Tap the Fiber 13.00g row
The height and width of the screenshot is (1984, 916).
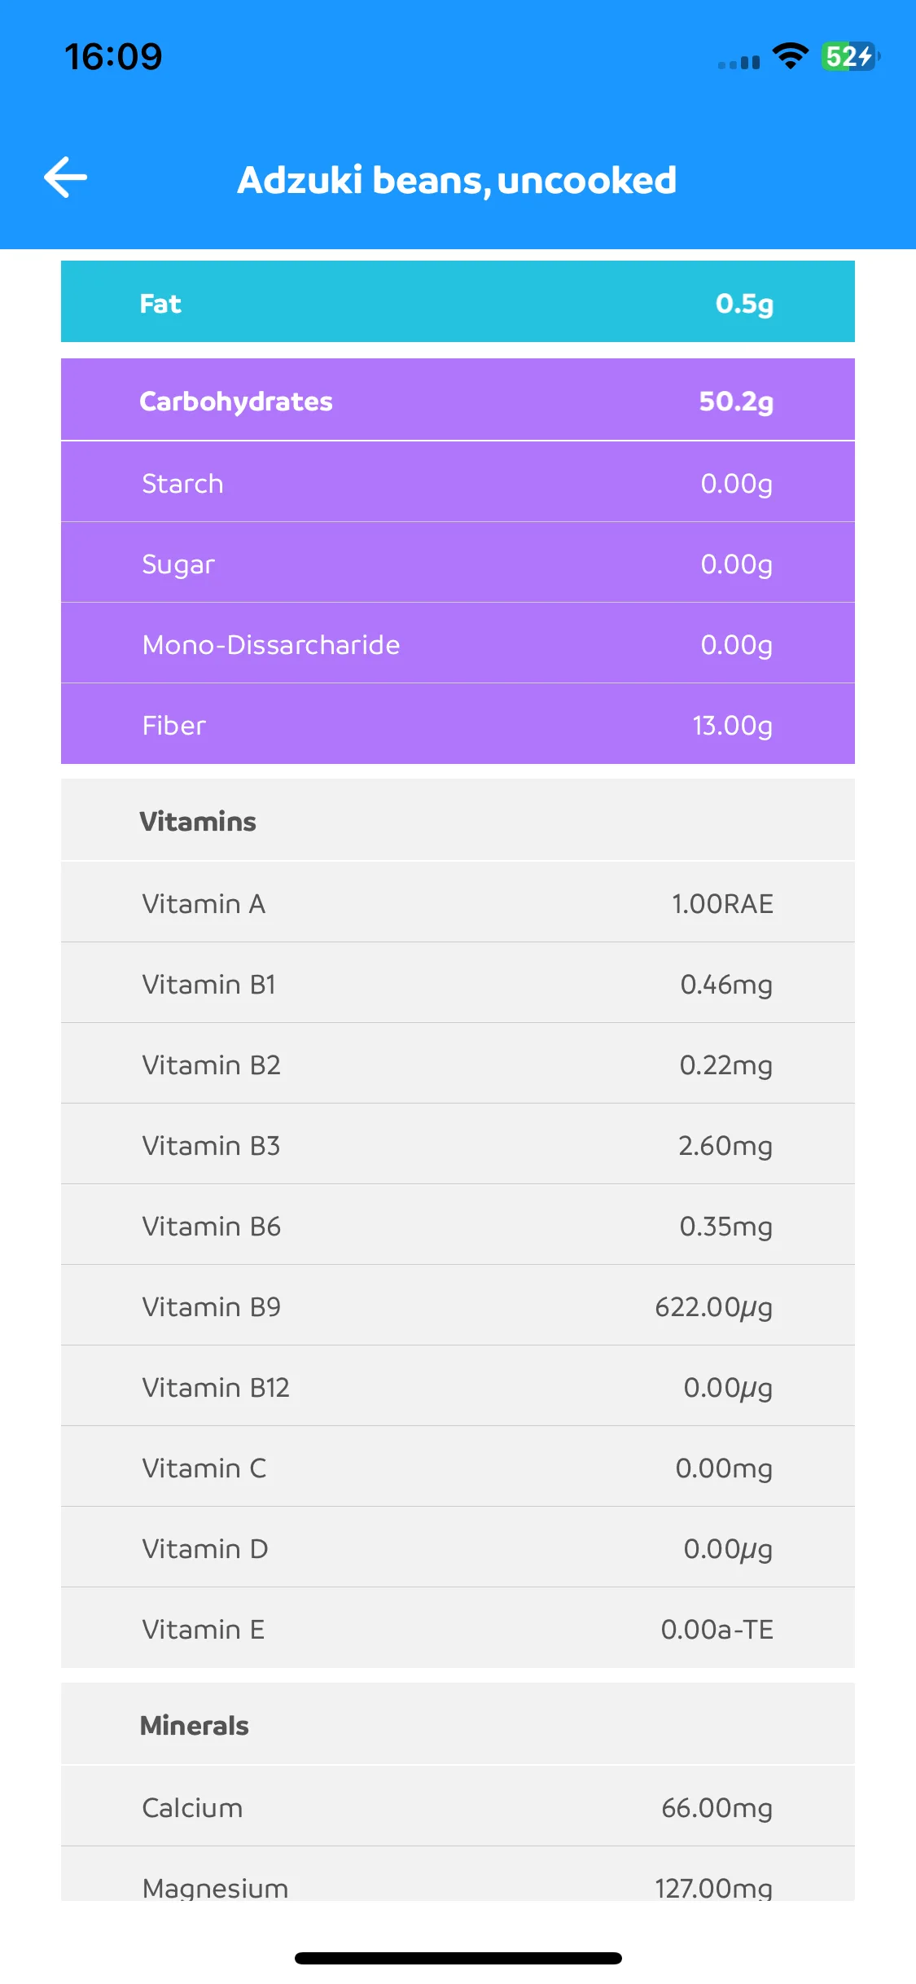click(458, 724)
